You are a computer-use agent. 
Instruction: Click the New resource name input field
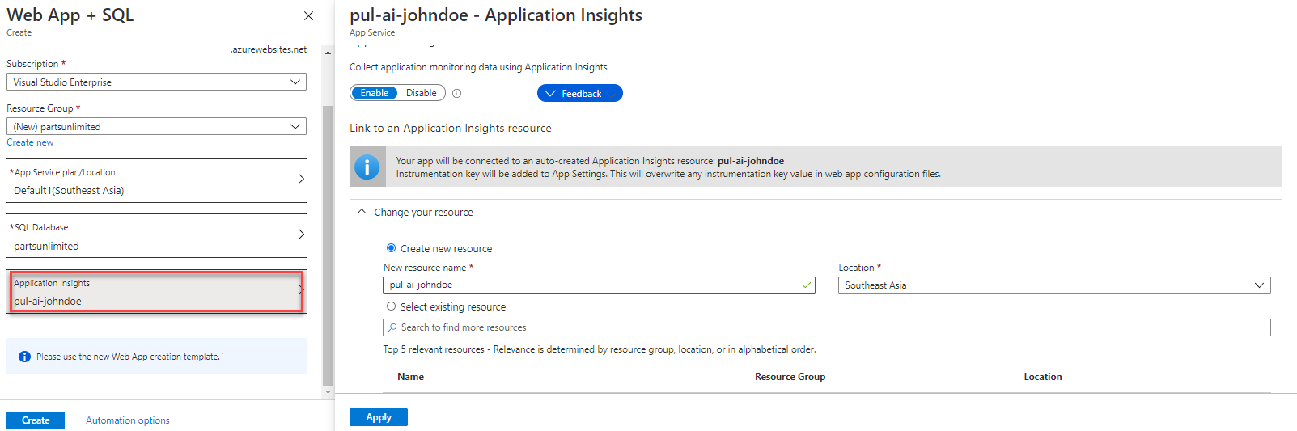tap(599, 285)
